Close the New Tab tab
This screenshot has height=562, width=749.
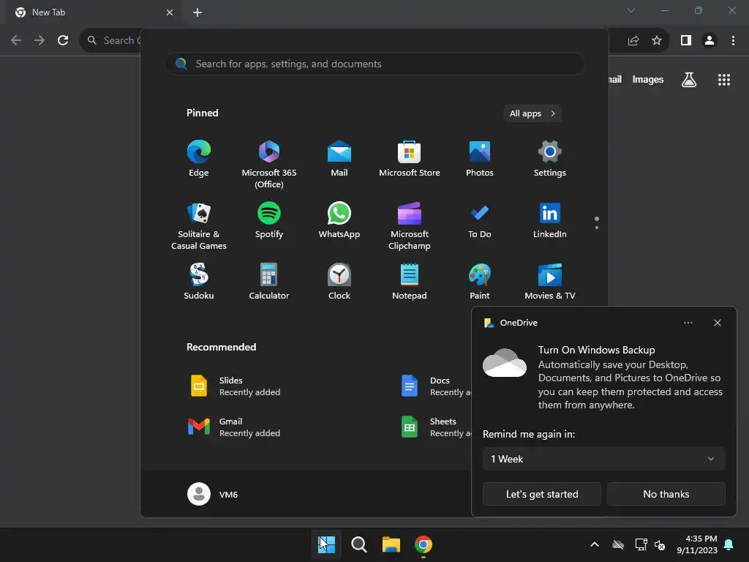[x=170, y=12]
